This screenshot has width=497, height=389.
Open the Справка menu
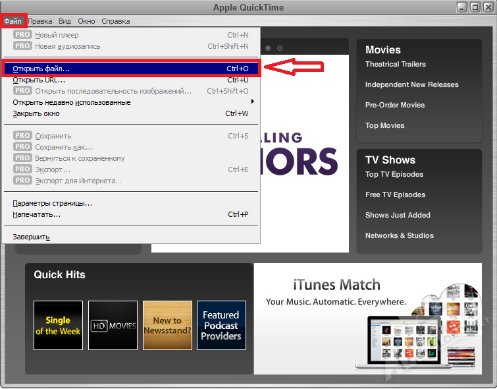(x=116, y=21)
